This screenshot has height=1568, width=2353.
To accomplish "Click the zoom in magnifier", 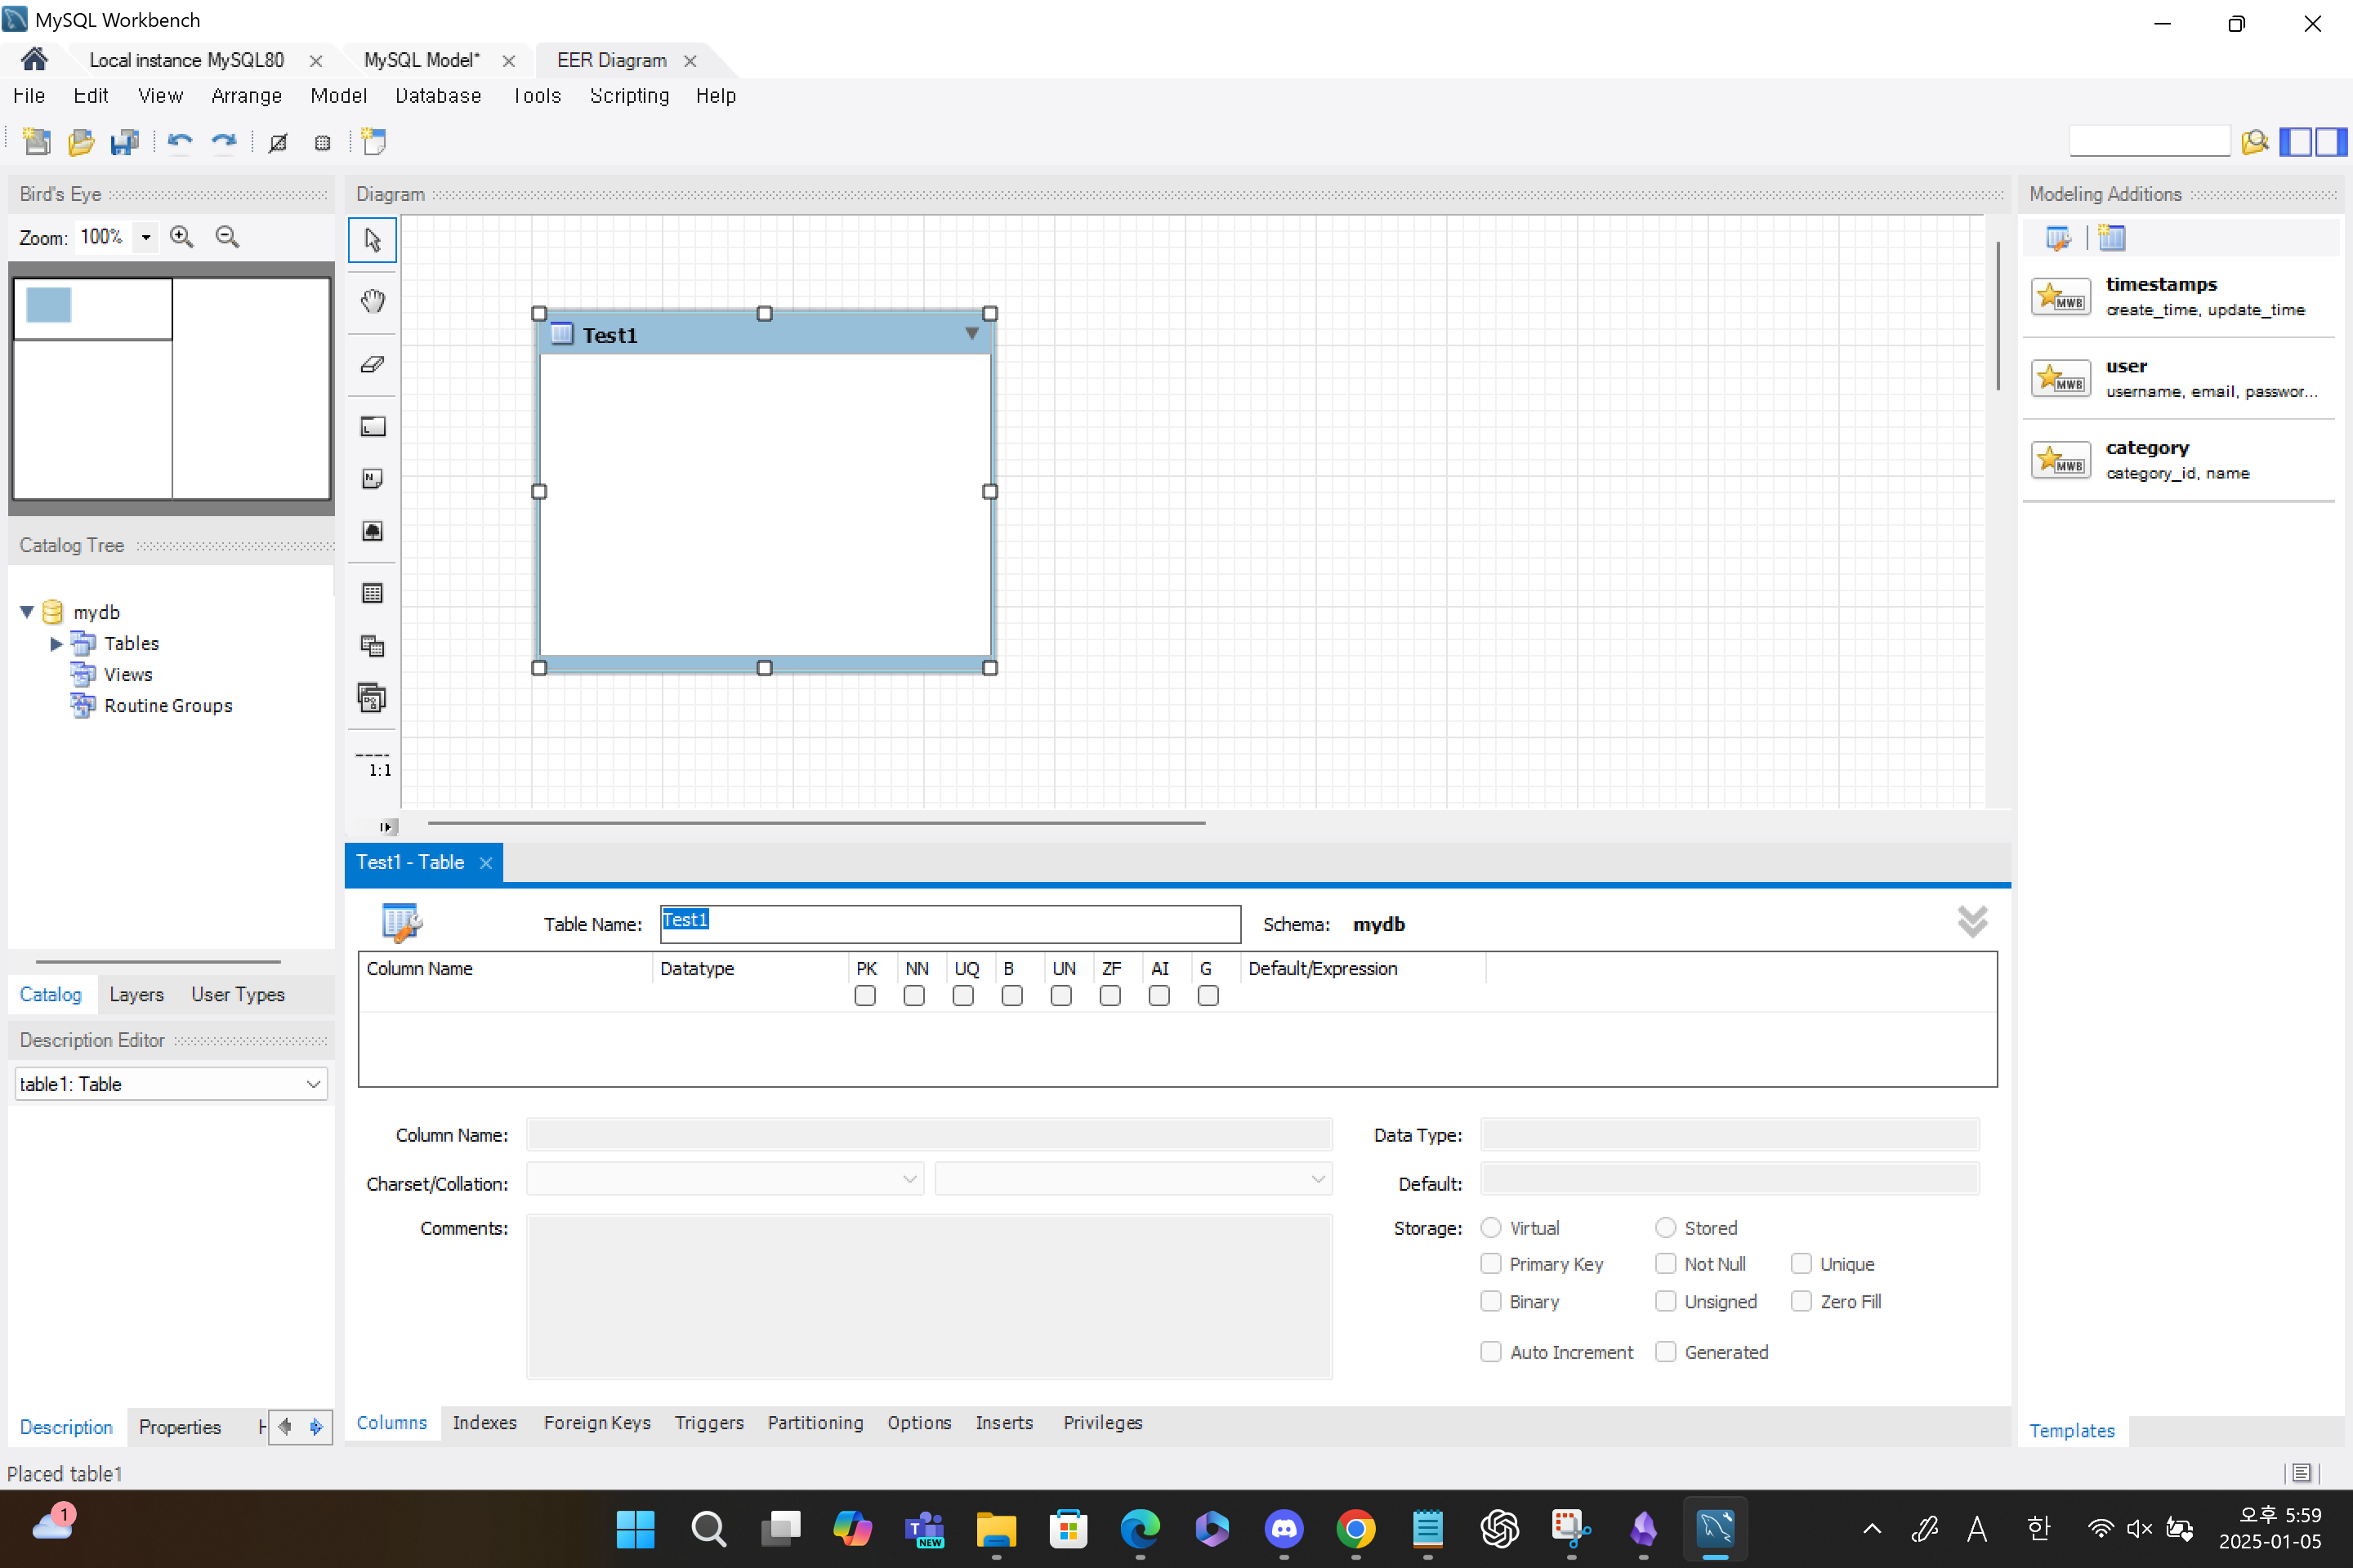I will (181, 237).
